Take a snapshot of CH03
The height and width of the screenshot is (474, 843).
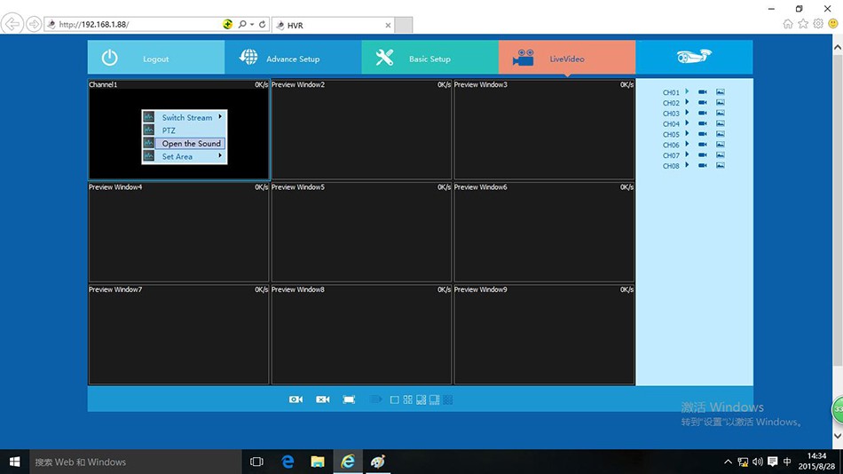click(720, 114)
